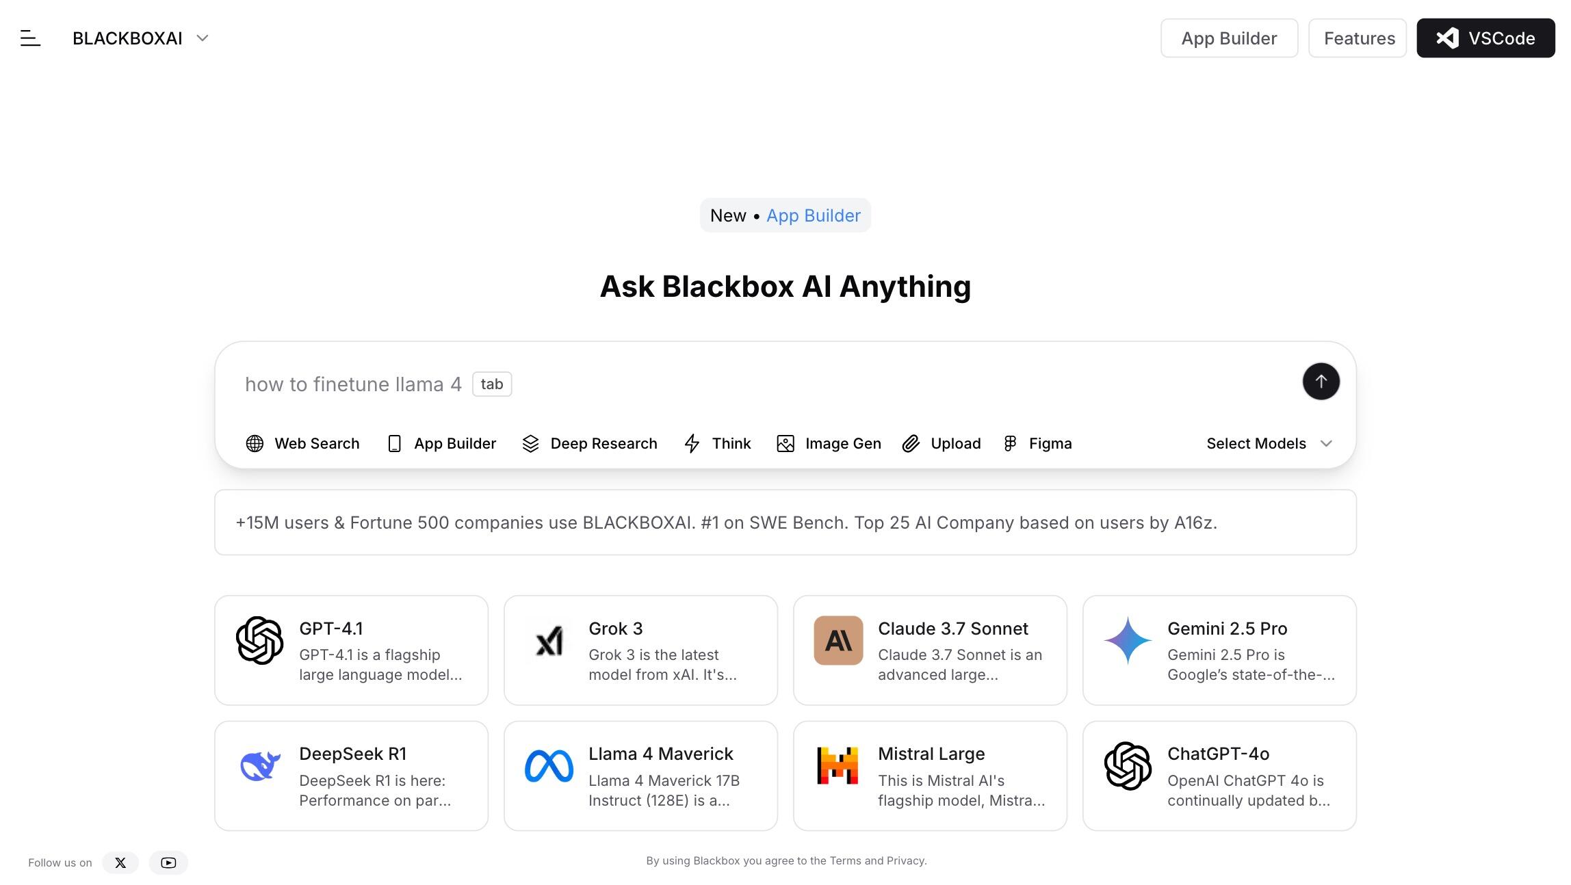The width and height of the screenshot is (1571, 885).
Task: Select the Figma label
Action: coord(1050,443)
